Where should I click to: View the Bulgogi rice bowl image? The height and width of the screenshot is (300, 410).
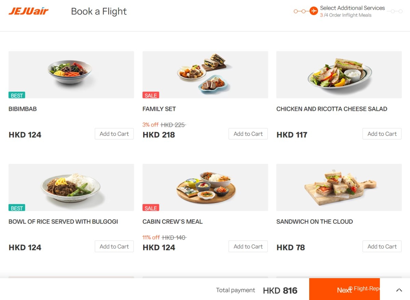coord(71,187)
